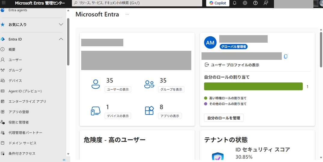
Task: Click the グローバル管理者 badge
Action: pyautogui.click(x=233, y=47)
